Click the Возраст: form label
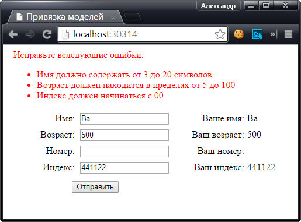Viewport: 301px width, 222px height. click(x=58, y=135)
